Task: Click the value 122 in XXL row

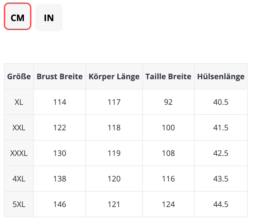Action: [59, 127]
